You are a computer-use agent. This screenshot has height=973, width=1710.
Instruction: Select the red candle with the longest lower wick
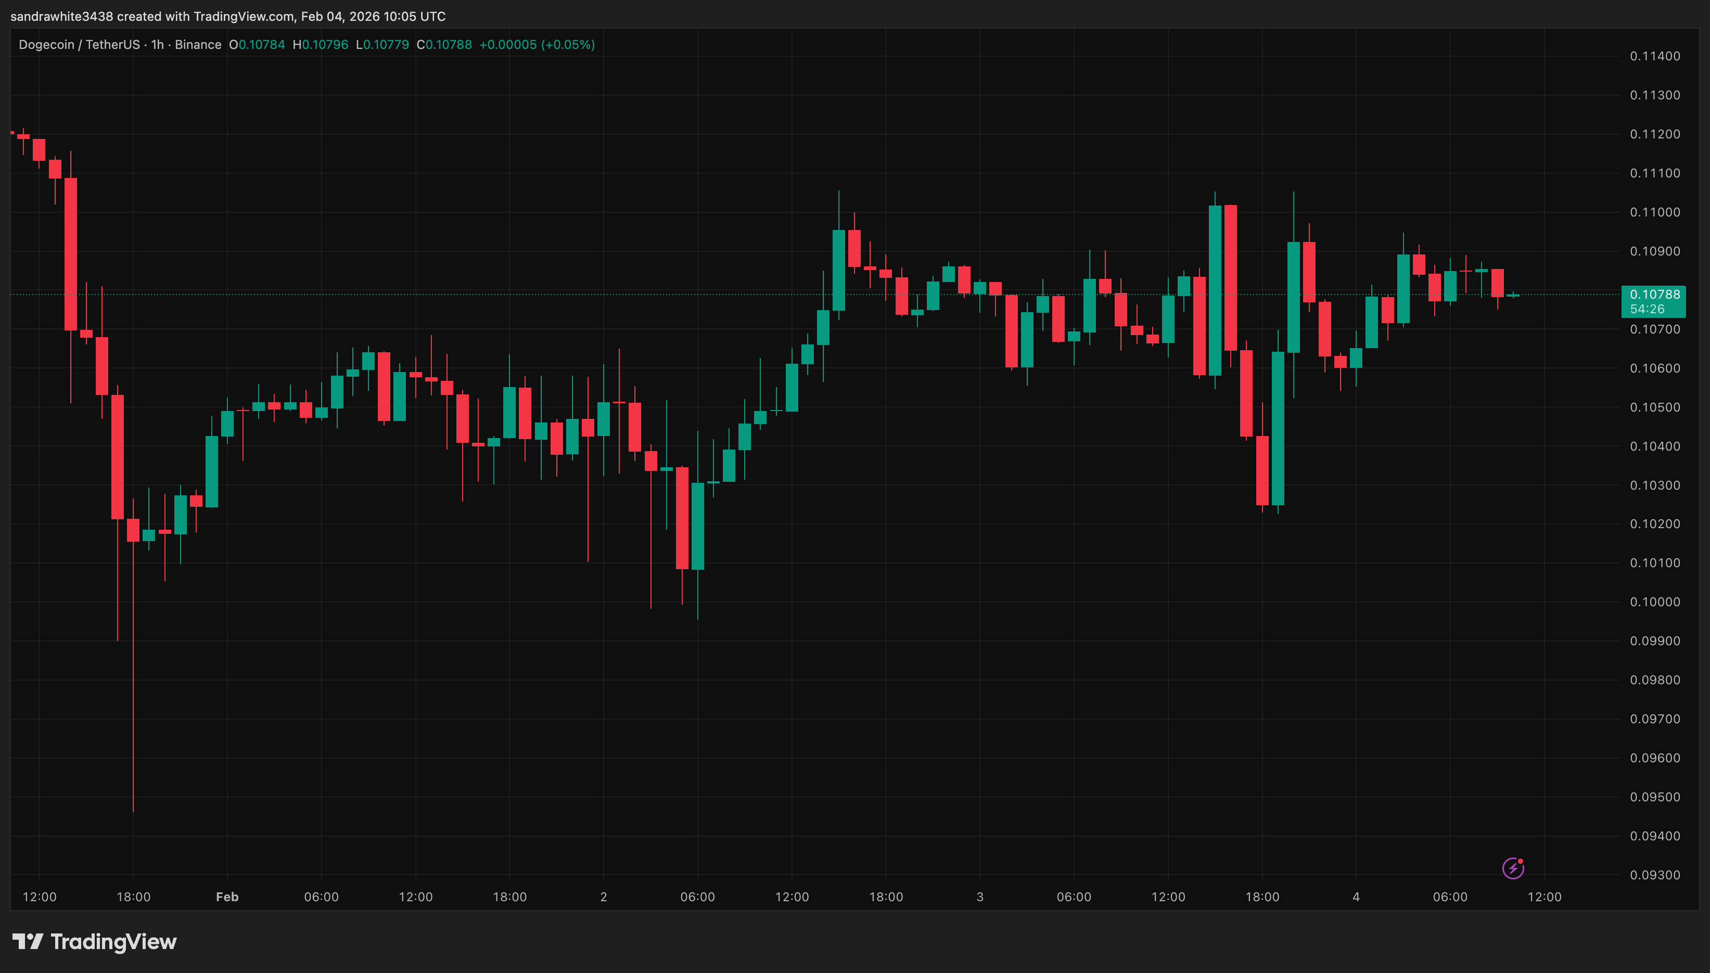[134, 528]
